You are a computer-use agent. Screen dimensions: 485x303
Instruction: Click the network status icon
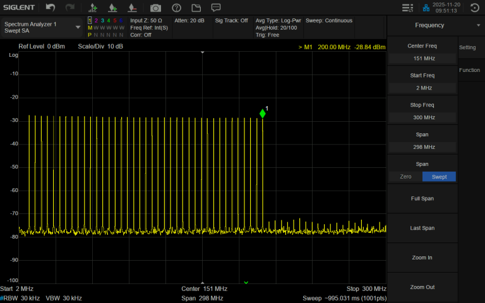(x=426, y=8)
